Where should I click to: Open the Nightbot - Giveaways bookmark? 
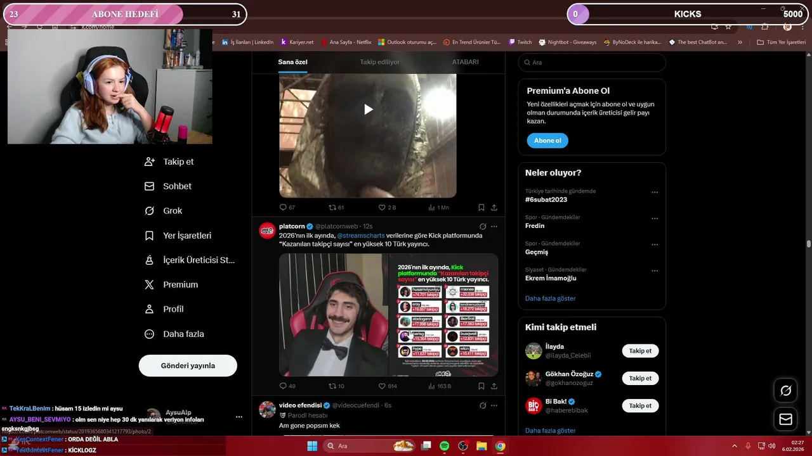click(568, 42)
